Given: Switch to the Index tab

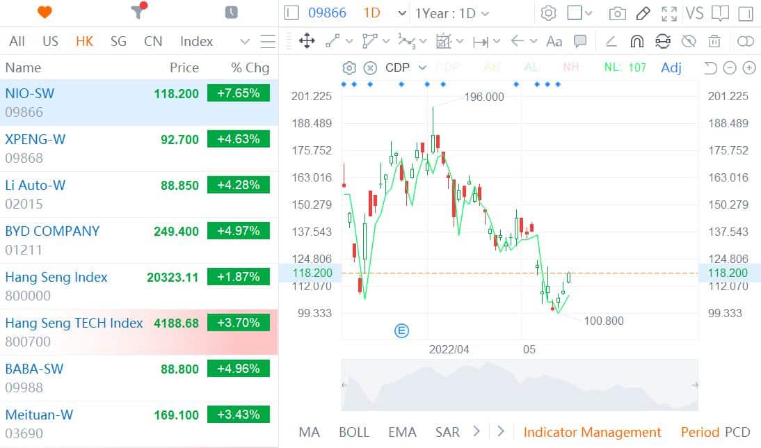Looking at the screenshot, I should coord(196,41).
